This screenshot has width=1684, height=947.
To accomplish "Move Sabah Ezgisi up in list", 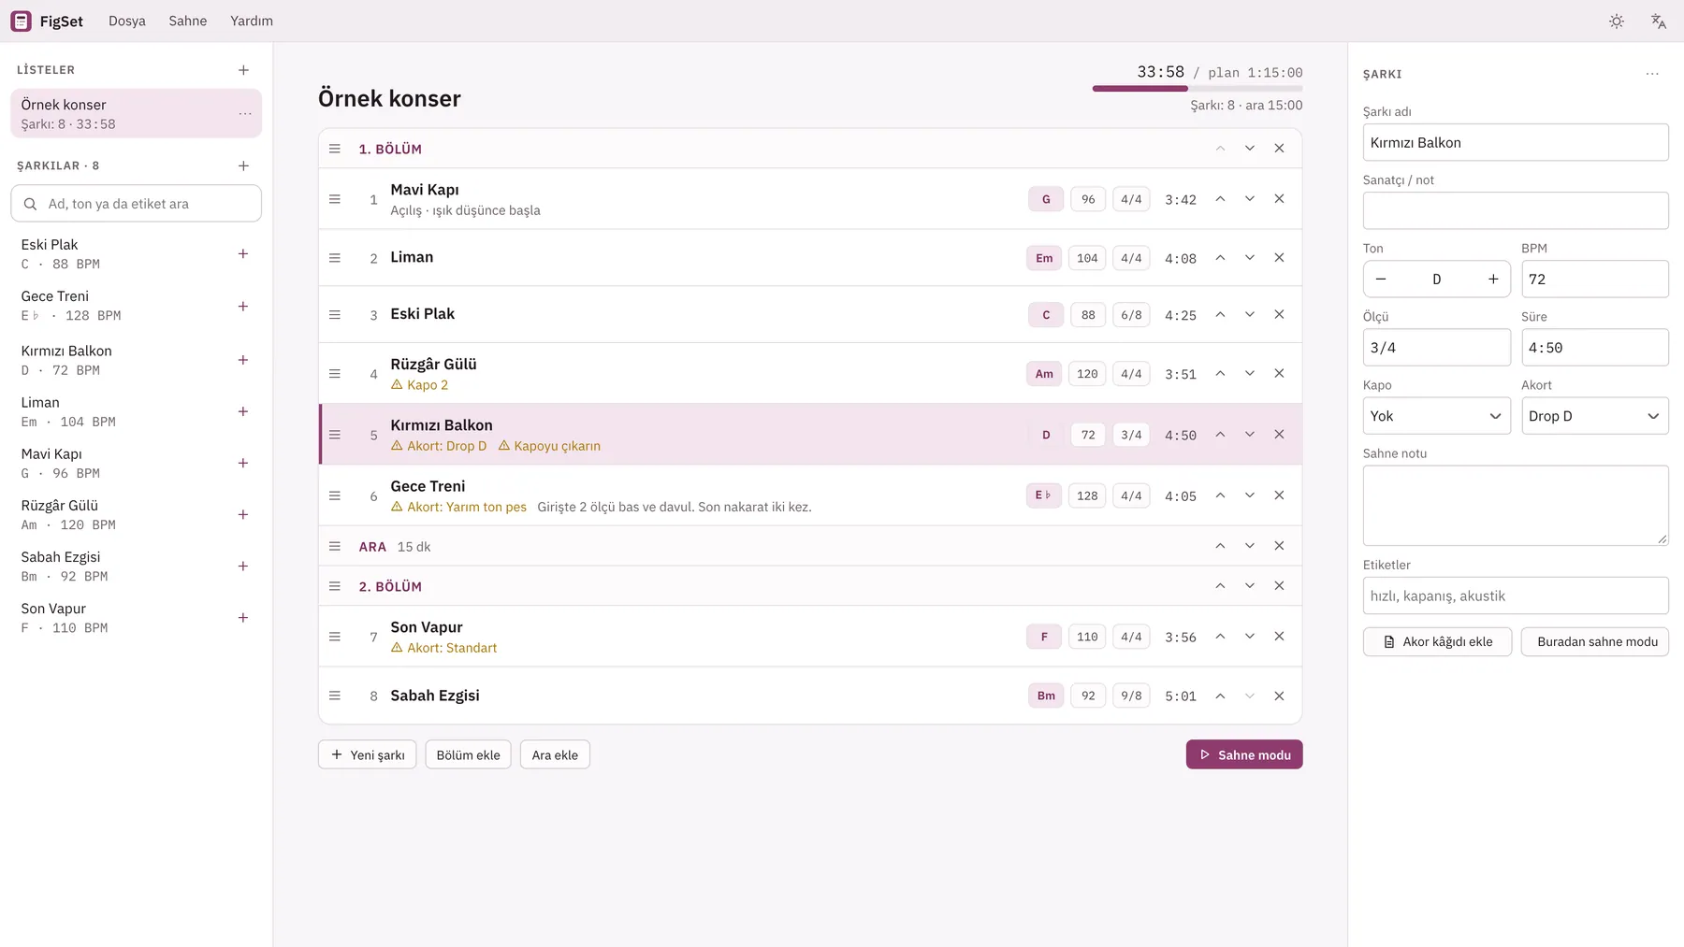I will (x=1220, y=696).
